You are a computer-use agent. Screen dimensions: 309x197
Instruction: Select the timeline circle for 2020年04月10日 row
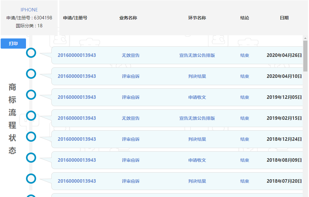tap(31, 74)
